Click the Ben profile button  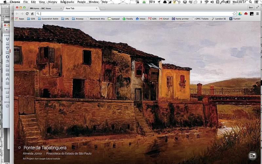tap(251, 7)
